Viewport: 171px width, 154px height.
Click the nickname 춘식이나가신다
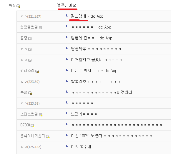[x=33, y=136]
